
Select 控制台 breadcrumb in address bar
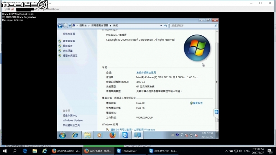[x=83, y=26]
